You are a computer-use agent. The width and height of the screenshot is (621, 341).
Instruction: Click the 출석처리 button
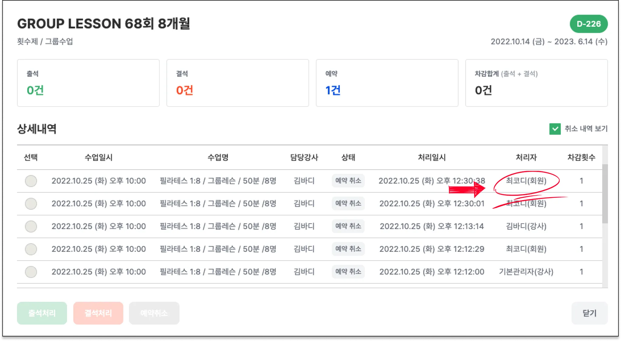42,313
